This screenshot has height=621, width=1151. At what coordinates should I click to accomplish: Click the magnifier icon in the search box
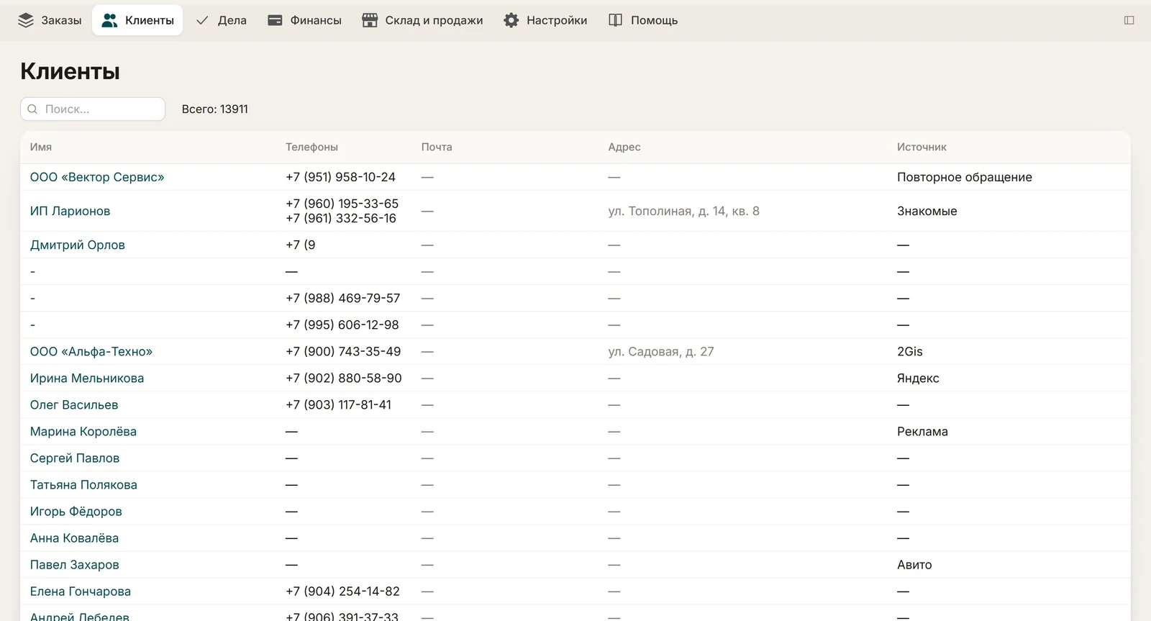coord(32,109)
